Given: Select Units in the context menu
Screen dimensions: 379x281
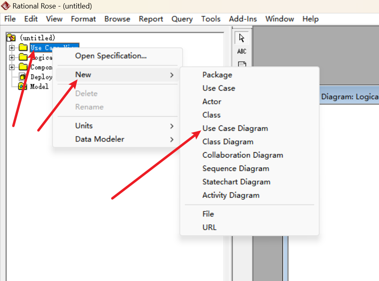Looking at the screenshot, I should pyautogui.click(x=118, y=126).
